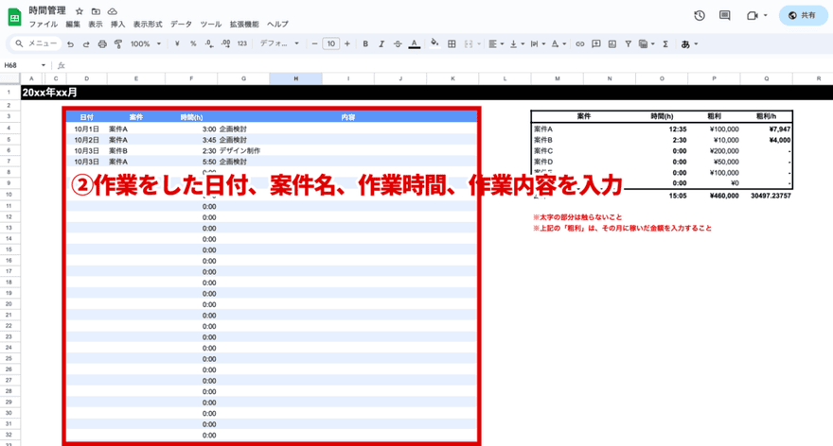Open the データ menu
The image size is (833, 446).
click(x=181, y=25)
